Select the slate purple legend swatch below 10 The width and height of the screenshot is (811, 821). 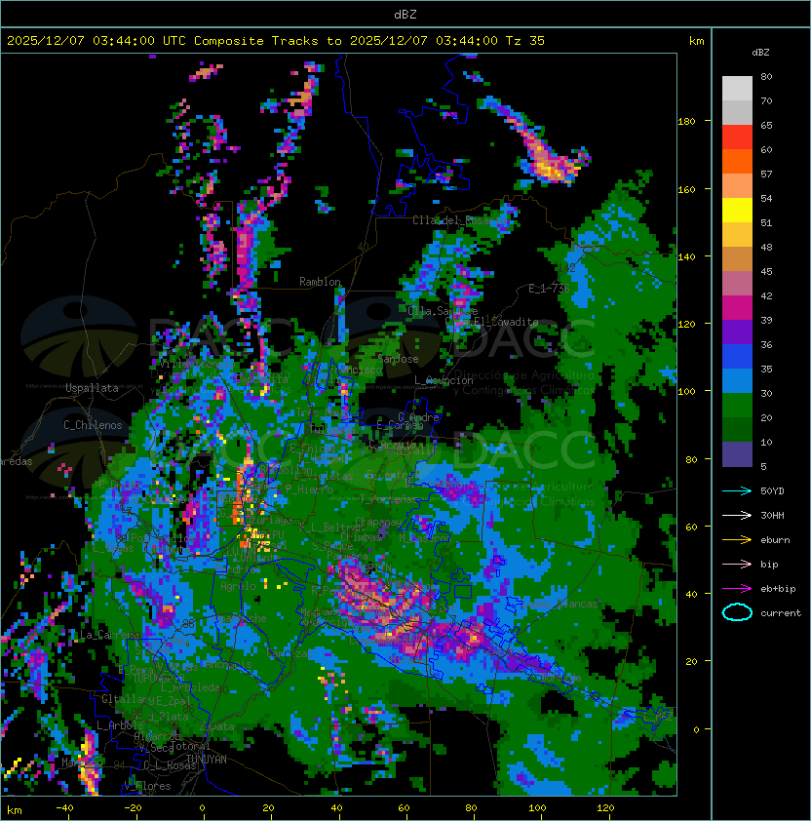click(737, 454)
